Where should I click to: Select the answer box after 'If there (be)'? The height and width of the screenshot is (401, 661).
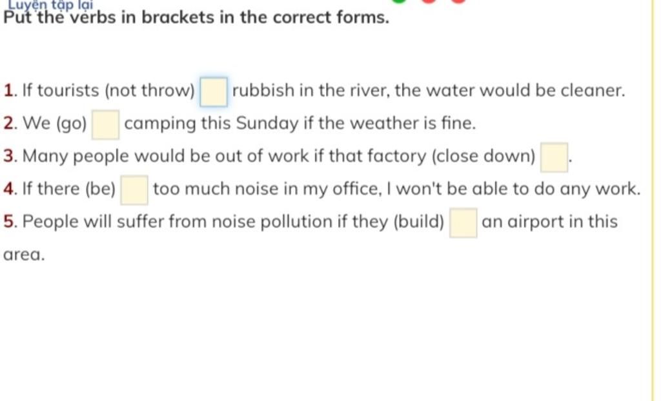click(x=134, y=190)
